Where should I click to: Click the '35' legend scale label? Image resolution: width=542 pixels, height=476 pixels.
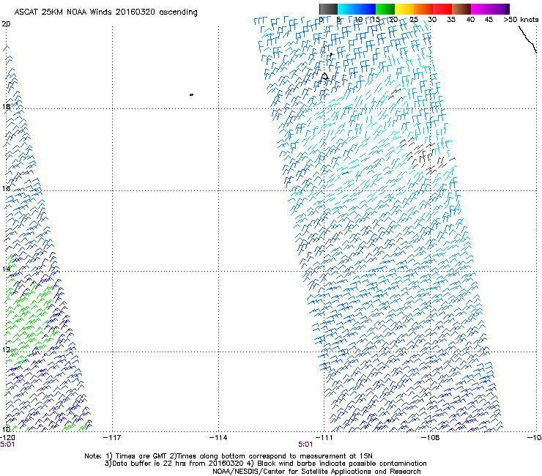point(451,19)
